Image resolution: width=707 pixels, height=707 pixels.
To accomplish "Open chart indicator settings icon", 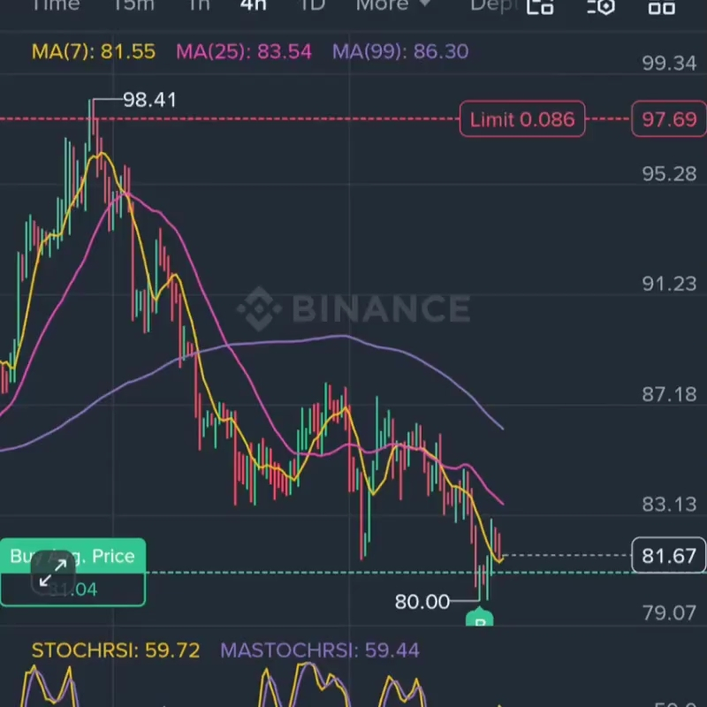I will [x=602, y=6].
